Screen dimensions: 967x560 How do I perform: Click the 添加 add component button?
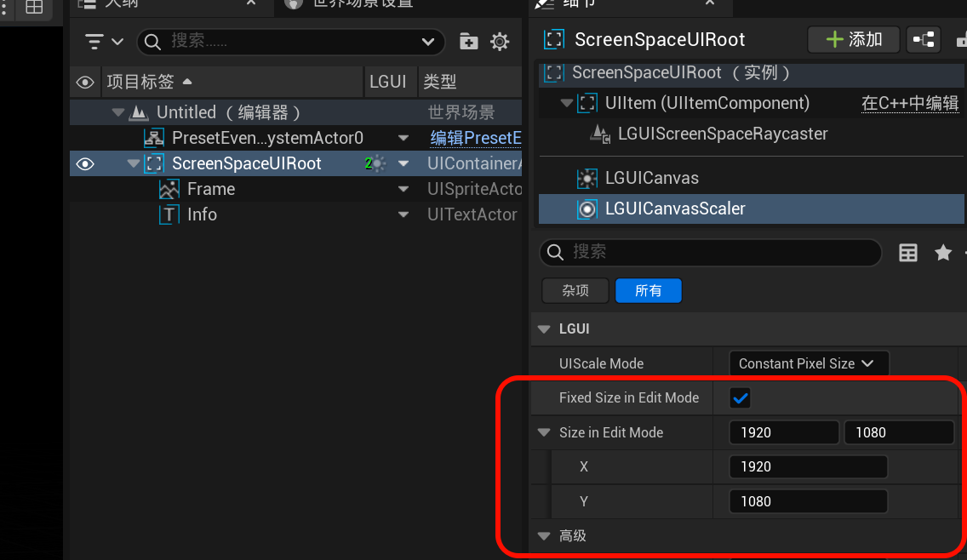854,39
